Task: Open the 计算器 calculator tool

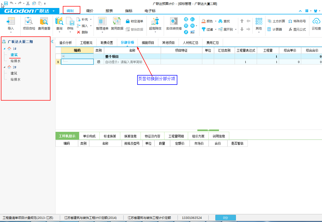Action: click(275, 30)
